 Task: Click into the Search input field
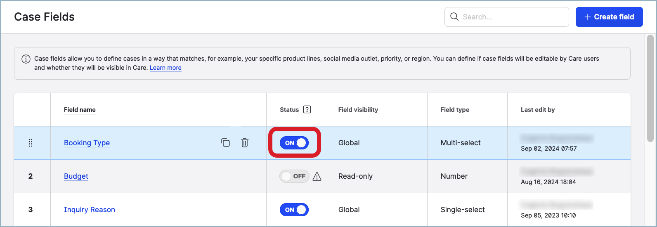tap(512, 17)
